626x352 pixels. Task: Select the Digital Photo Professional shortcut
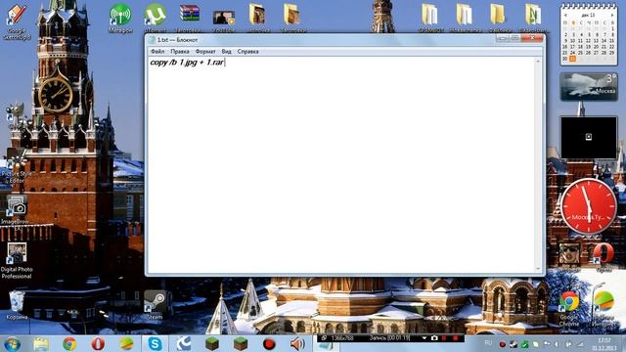(17, 261)
